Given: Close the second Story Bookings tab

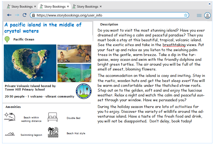Looking at the screenshot, I should 68,6.
